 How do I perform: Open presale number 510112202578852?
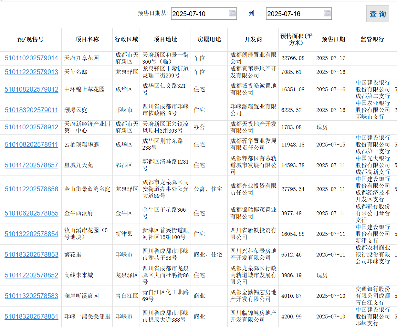pos(31,275)
